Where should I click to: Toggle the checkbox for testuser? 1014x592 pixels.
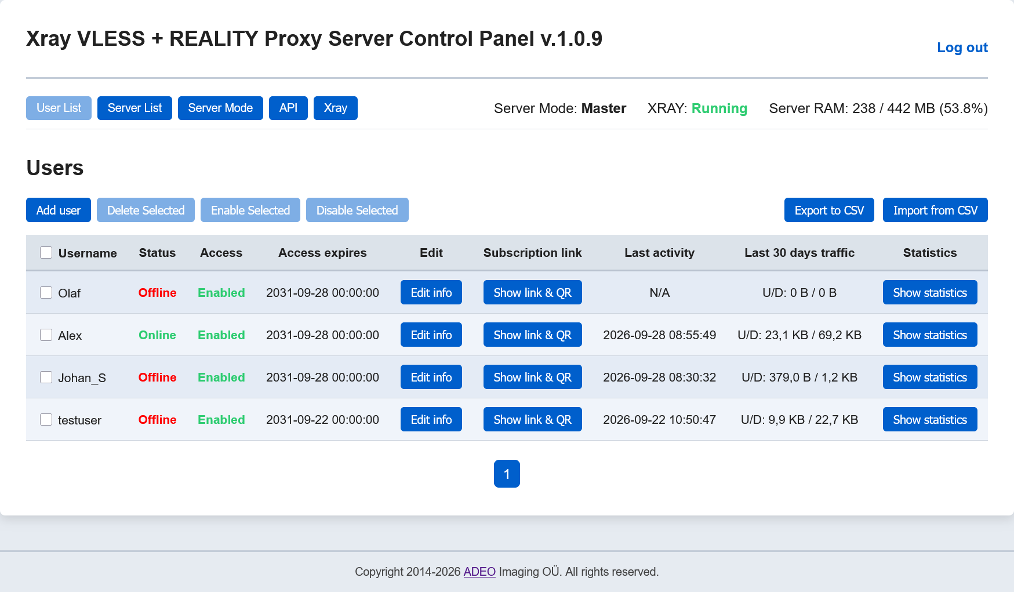[46, 419]
